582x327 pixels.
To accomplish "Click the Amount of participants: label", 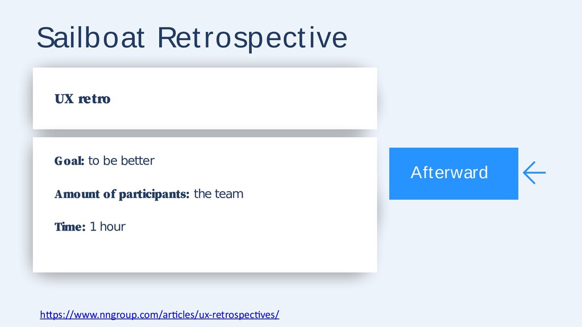I will [122, 194].
